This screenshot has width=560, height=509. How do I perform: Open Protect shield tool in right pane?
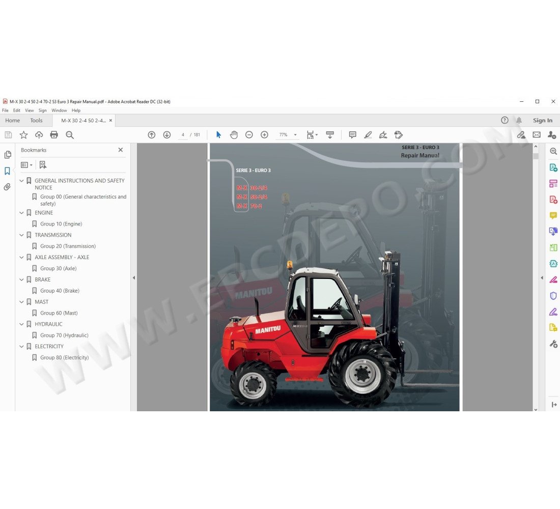tap(553, 296)
